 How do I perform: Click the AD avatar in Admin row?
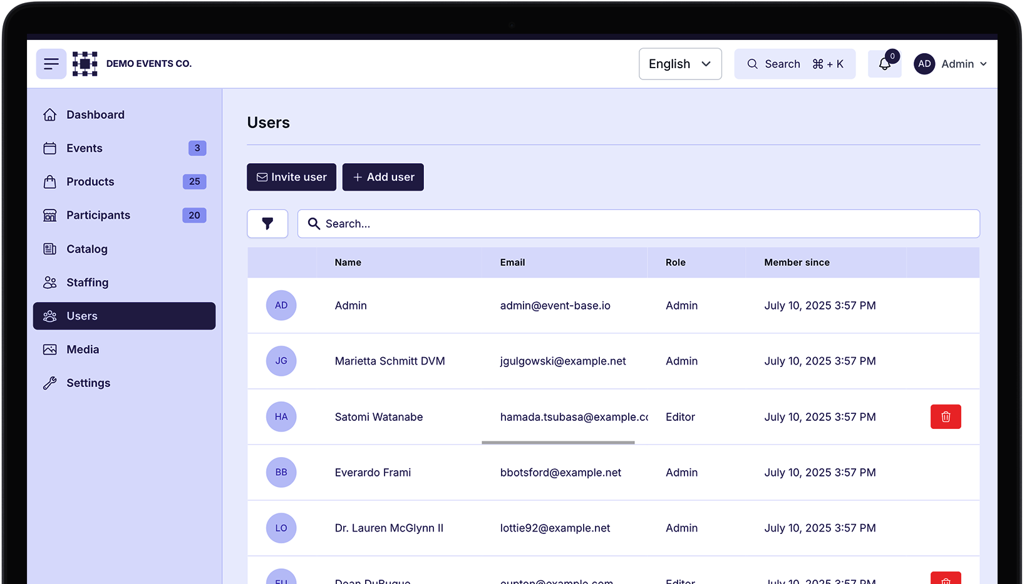click(x=281, y=305)
